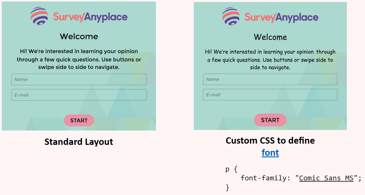Screen dimensions: 365x195
Task: Click the 'Custom CSS to define' heading
Action: (x=270, y=140)
